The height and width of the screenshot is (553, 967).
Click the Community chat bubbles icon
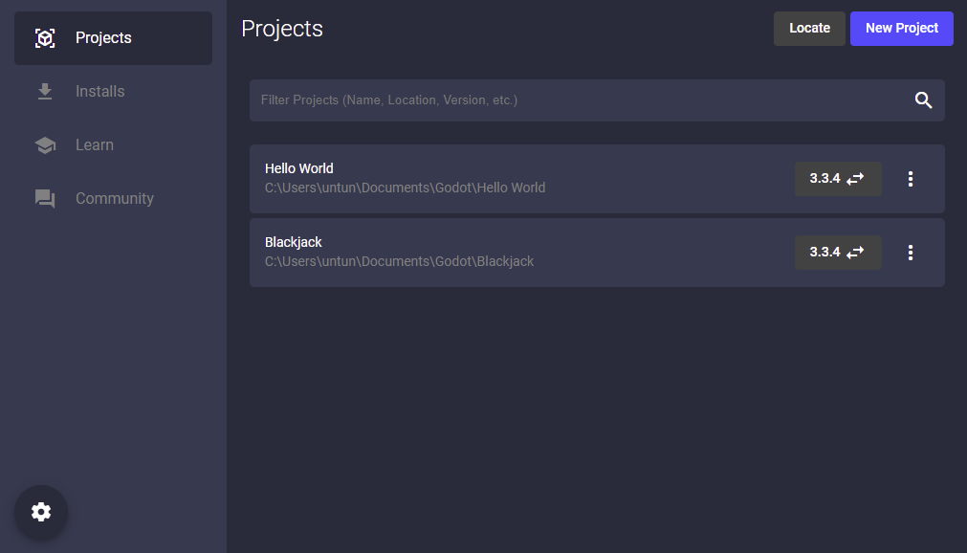pyautogui.click(x=45, y=199)
